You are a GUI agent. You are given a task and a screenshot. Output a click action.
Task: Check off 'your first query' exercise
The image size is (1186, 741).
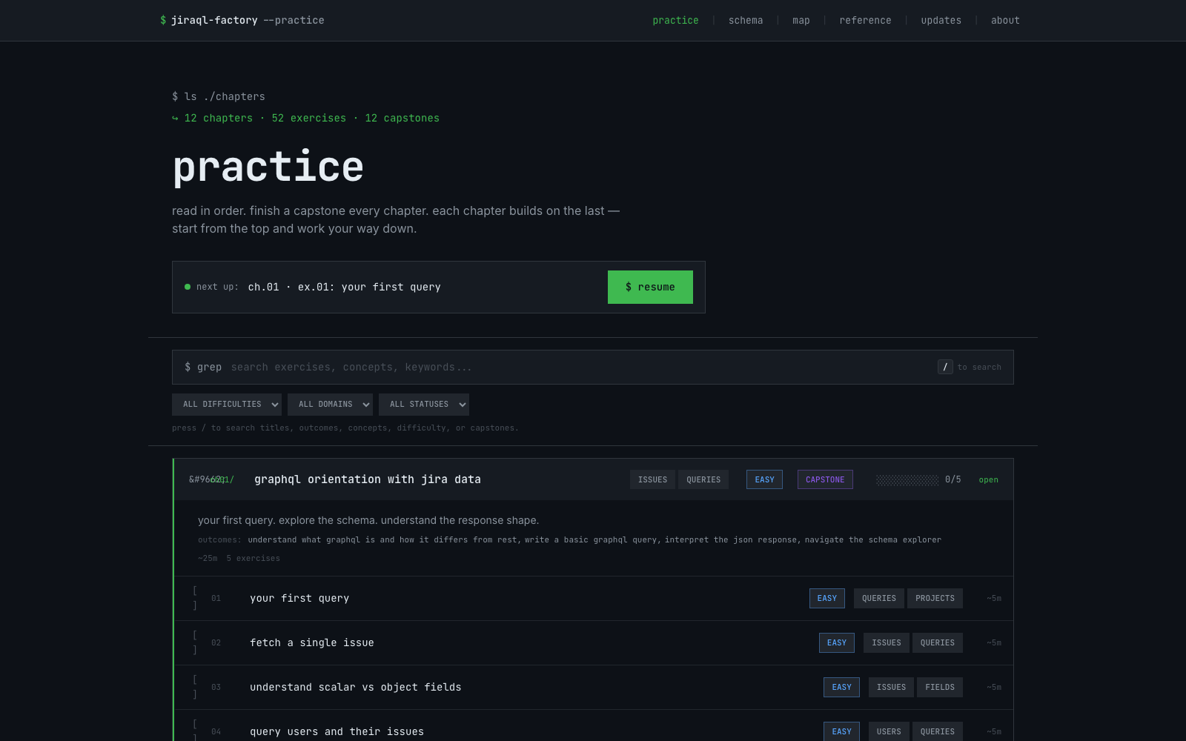pyautogui.click(x=195, y=598)
